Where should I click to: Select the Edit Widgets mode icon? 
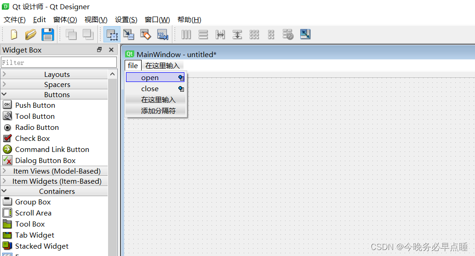click(112, 35)
